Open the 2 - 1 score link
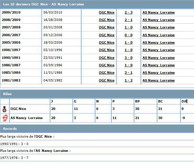Screen dimensions: 194x164 click(128, 20)
